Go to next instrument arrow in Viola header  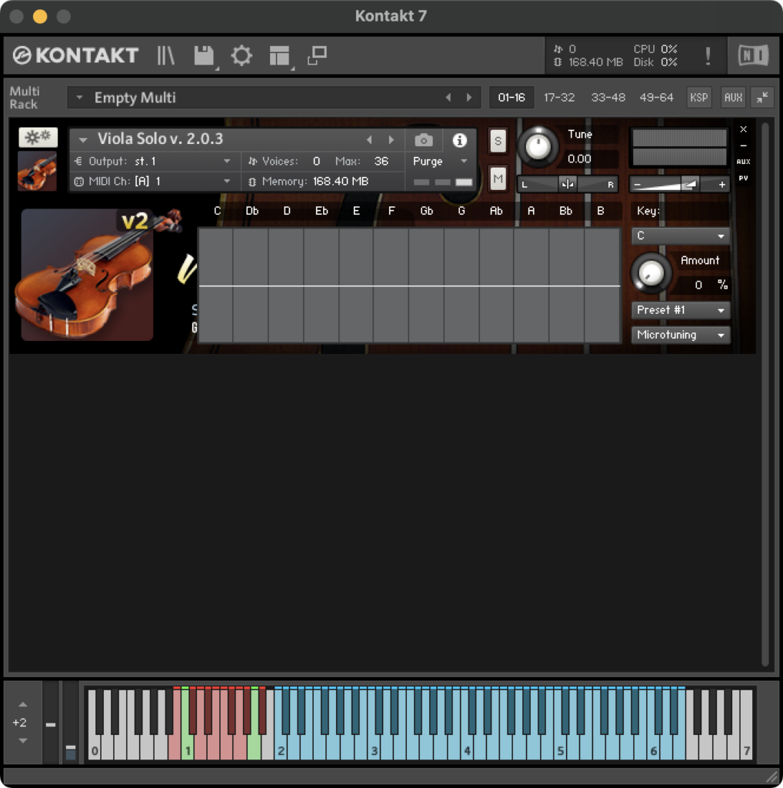click(x=391, y=140)
